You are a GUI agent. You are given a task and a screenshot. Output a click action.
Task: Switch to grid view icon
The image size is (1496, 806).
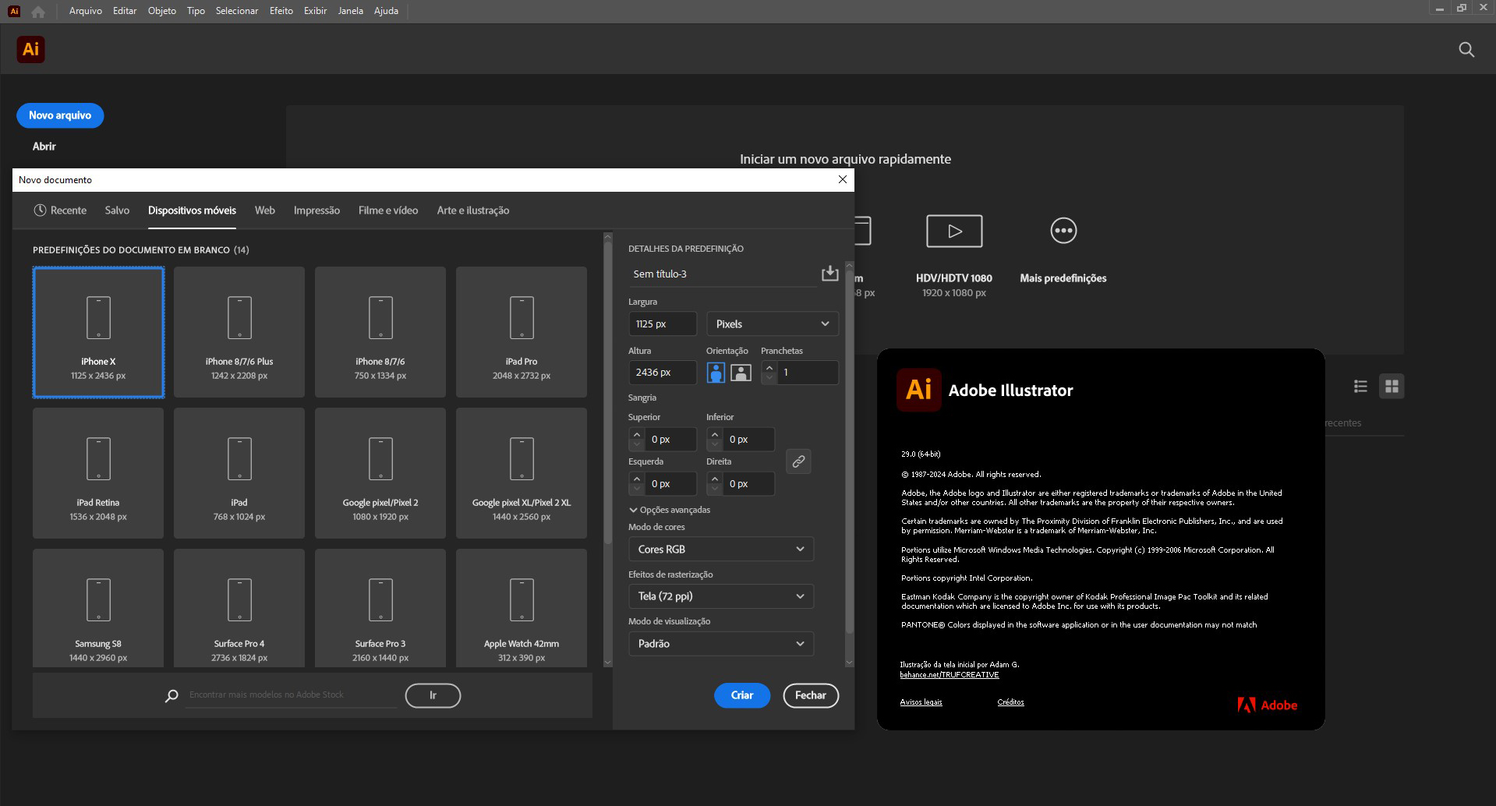click(x=1392, y=387)
